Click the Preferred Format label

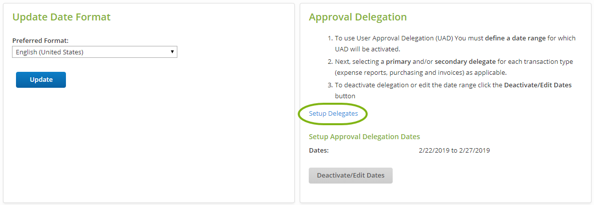(40, 40)
